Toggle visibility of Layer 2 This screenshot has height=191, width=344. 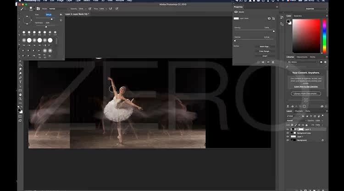click(288, 130)
